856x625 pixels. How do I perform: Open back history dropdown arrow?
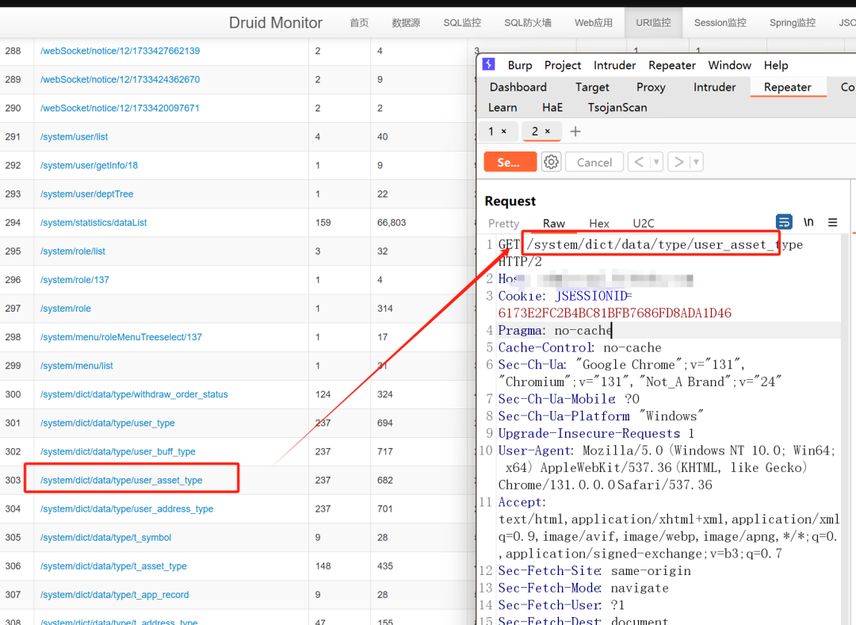tap(656, 162)
